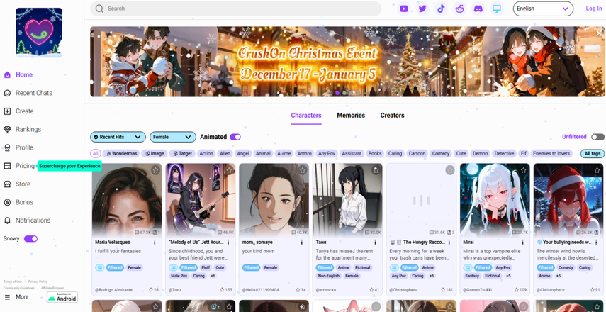This screenshot has height=312, width=606.
Task: Enable the Unfiltered switch
Action: click(x=597, y=137)
